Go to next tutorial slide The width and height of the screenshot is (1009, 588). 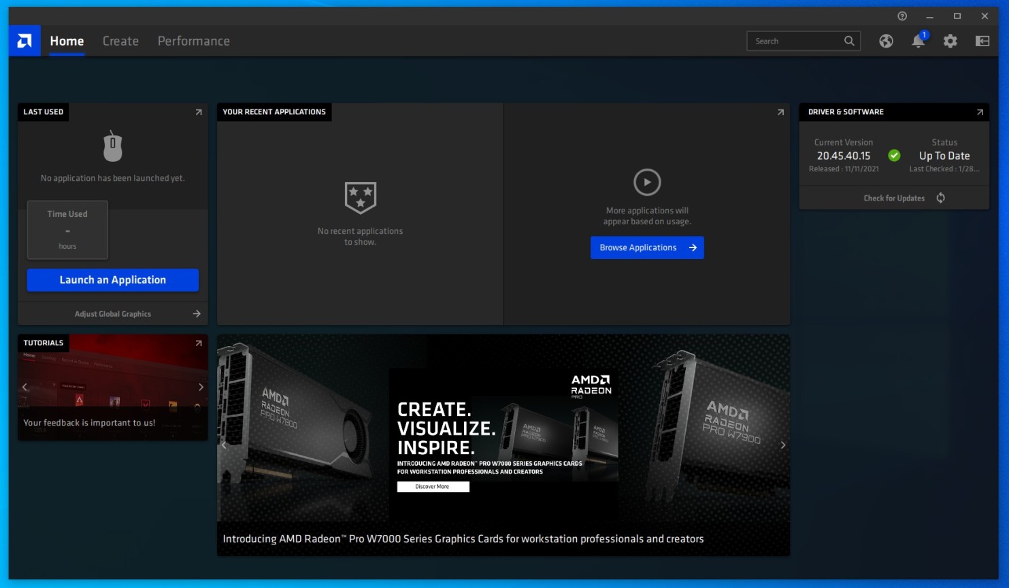pos(201,387)
